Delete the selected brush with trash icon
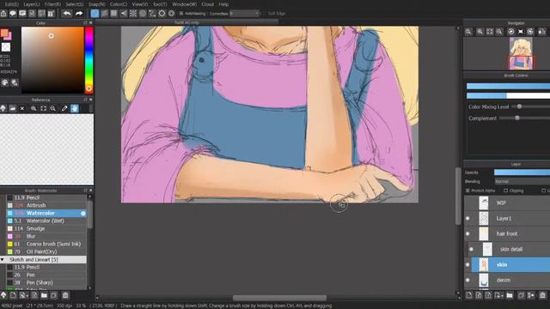 tap(65, 295)
